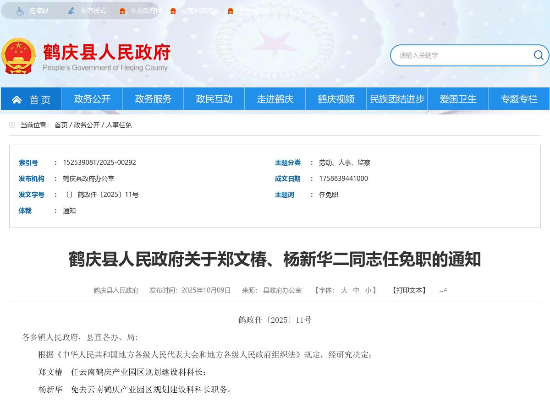Viewport: 550px width, 412px height.
Task: Select the 小 small font size option
Action: pos(368,290)
